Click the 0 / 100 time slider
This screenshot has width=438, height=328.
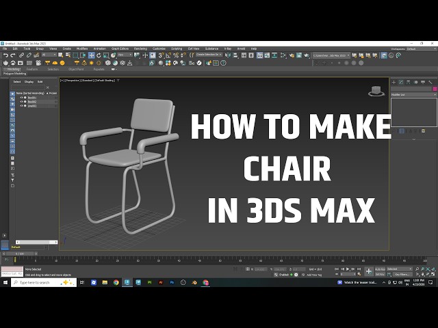click(x=20, y=254)
